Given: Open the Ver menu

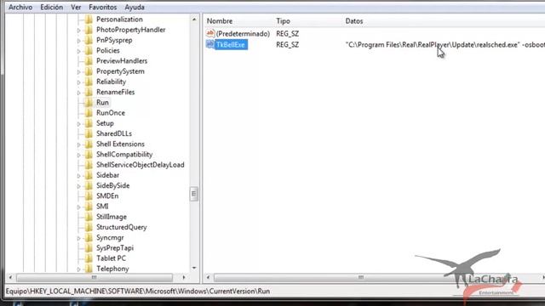Looking at the screenshot, I should click(x=76, y=7).
